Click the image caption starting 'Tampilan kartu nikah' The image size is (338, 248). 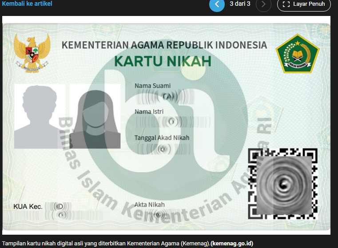click(127, 244)
